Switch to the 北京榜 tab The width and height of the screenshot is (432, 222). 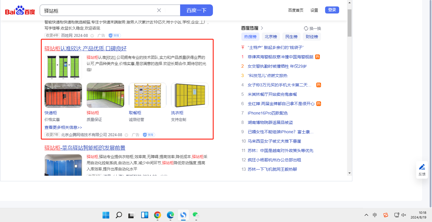pos(271,37)
